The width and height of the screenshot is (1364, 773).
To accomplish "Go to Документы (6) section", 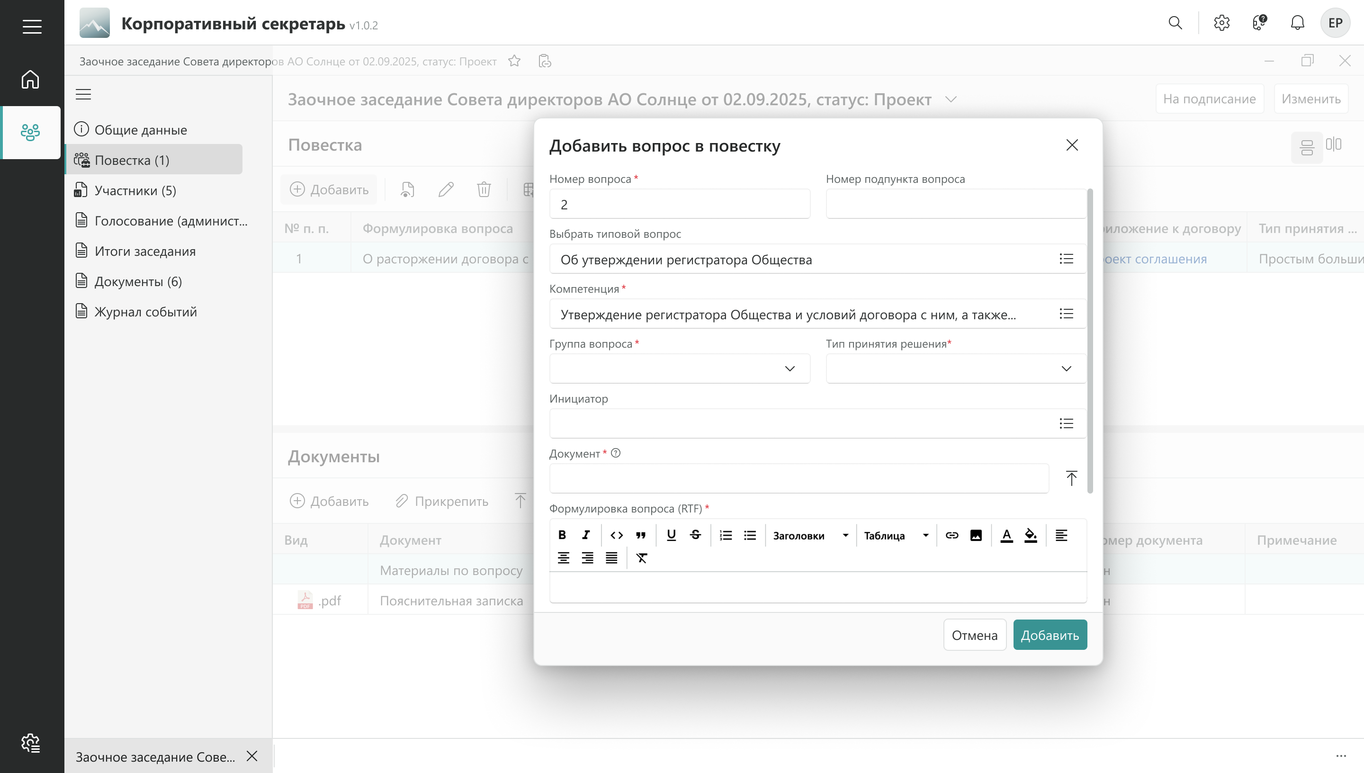I will click(138, 281).
